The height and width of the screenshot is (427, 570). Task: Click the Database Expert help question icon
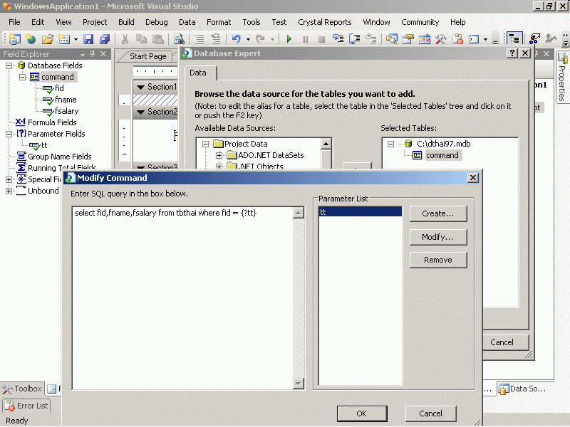click(x=512, y=53)
